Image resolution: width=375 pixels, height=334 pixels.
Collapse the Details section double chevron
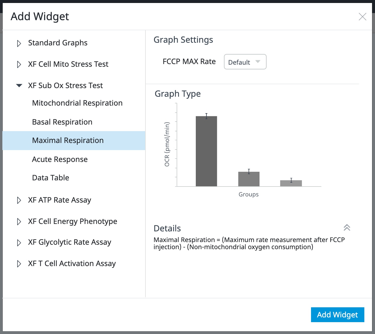tap(347, 228)
